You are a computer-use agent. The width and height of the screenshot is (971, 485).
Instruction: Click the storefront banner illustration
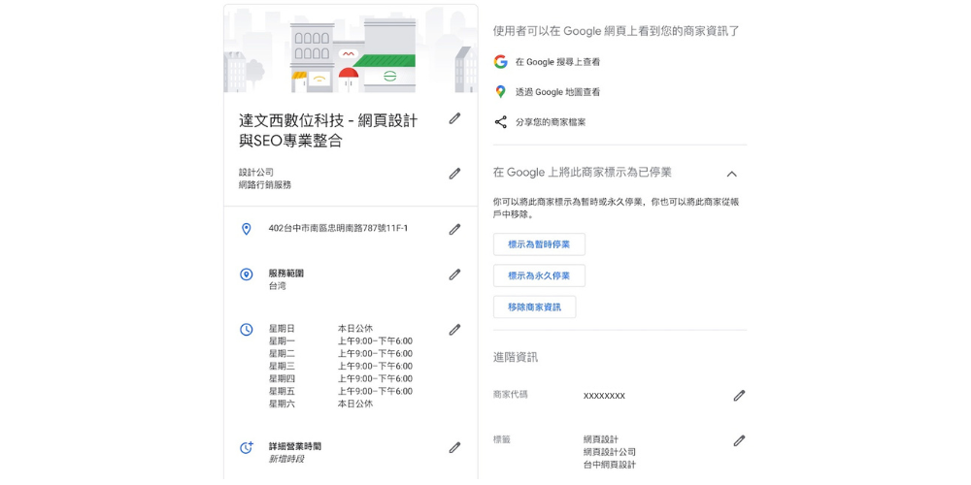351,50
